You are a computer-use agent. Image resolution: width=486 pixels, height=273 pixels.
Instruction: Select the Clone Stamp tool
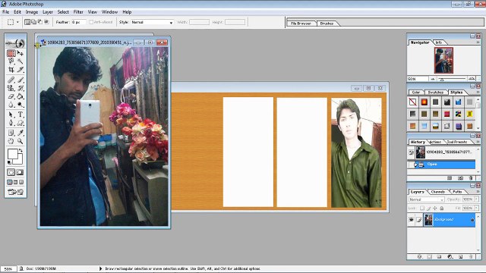point(11,88)
